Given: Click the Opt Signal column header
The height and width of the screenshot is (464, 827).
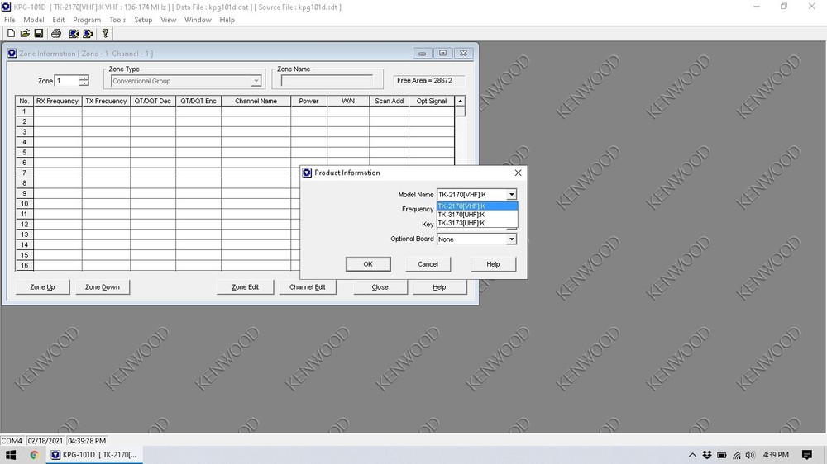Looking at the screenshot, I should [x=432, y=101].
